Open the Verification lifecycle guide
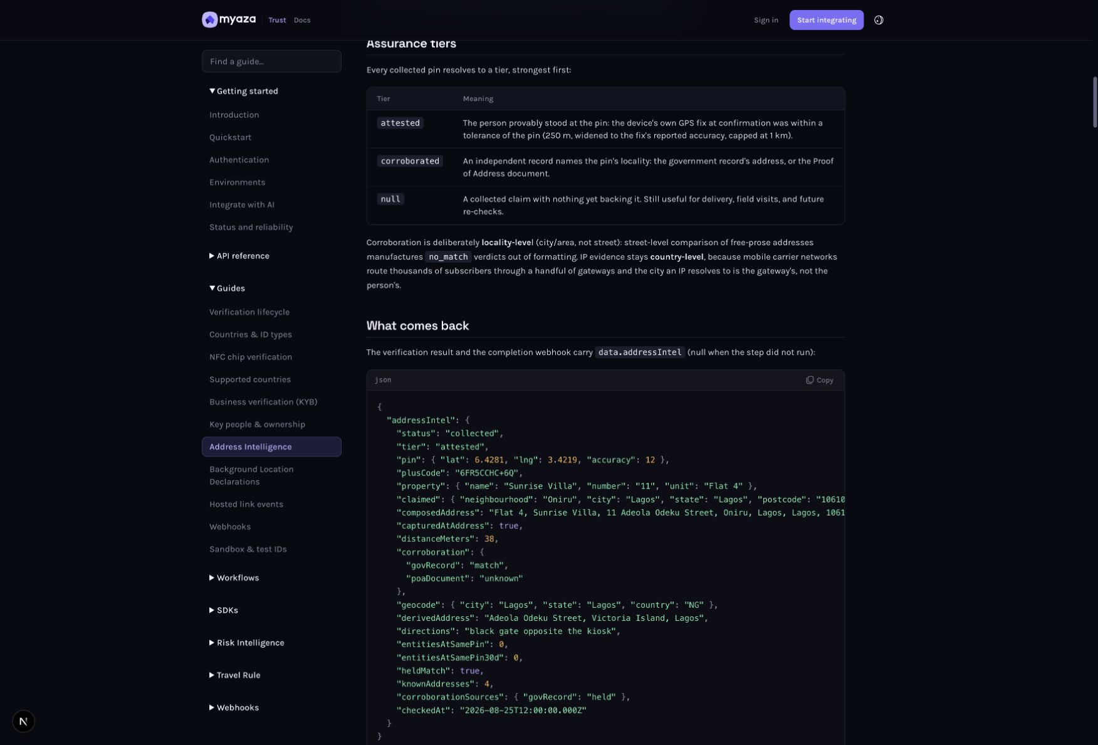The height and width of the screenshot is (745, 1098). click(x=249, y=312)
